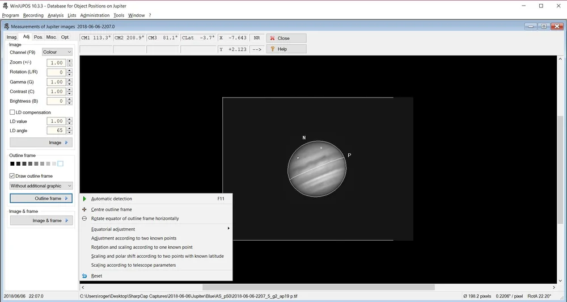
Task: Click the arrow toggle button next to Y value
Action: [x=257, y=49]
